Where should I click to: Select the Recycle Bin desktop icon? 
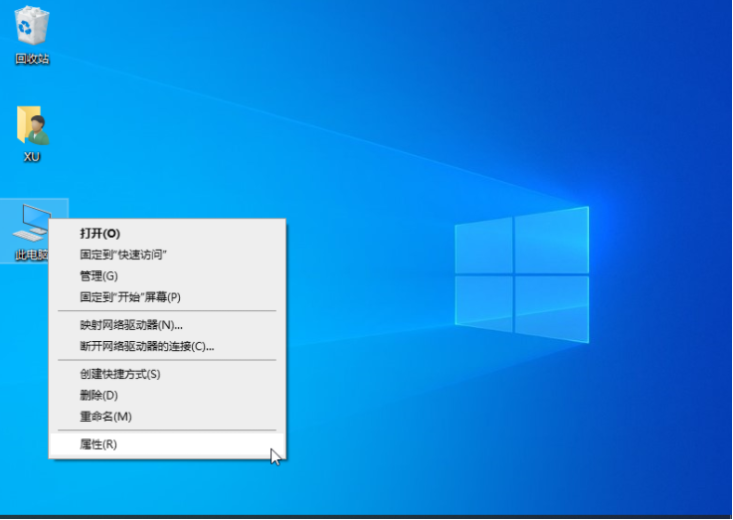(x=32, y=26)
